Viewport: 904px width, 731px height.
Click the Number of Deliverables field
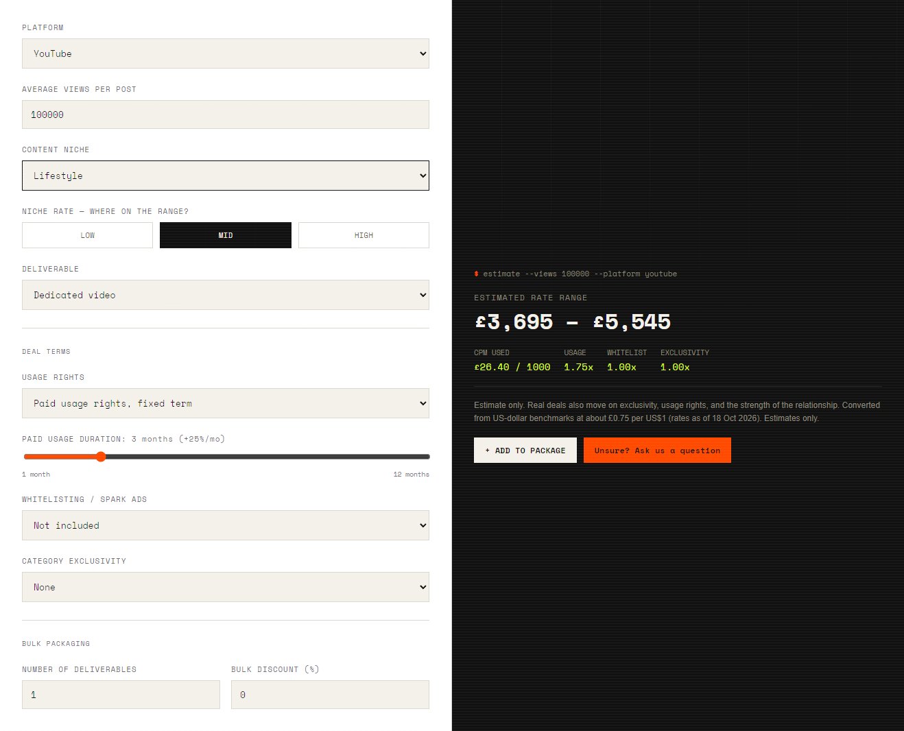(x=121, y=695)
